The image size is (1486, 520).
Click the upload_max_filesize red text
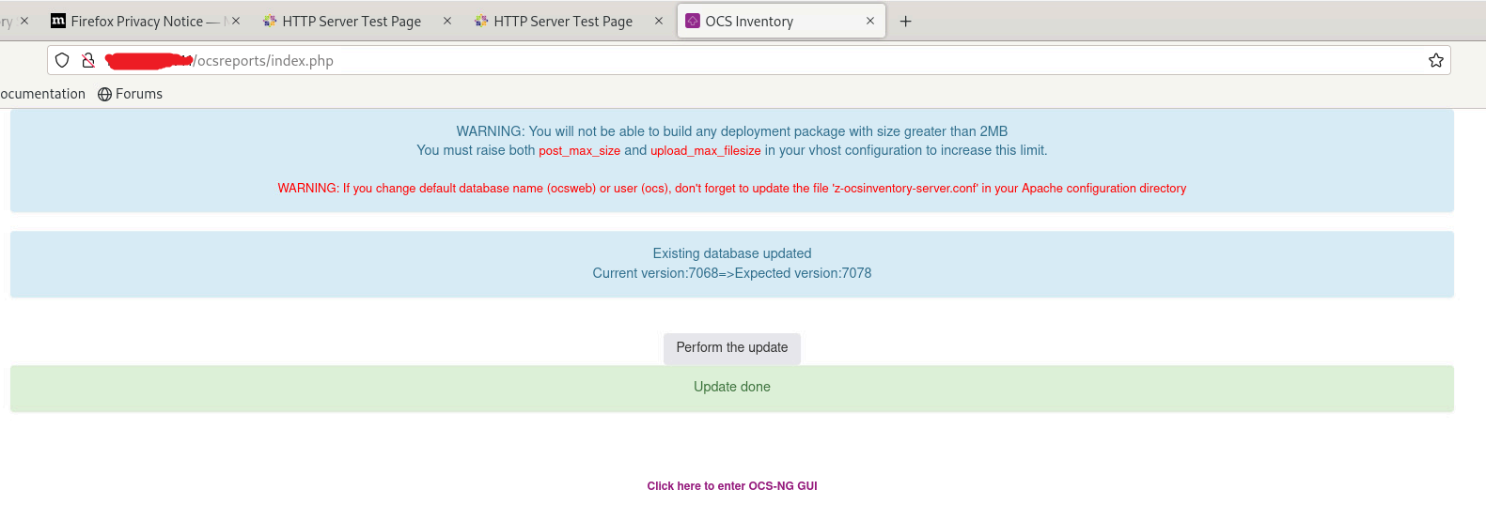pos(706,151)
